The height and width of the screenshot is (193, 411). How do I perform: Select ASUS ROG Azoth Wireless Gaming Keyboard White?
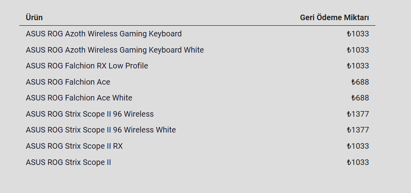click(115, 50)
